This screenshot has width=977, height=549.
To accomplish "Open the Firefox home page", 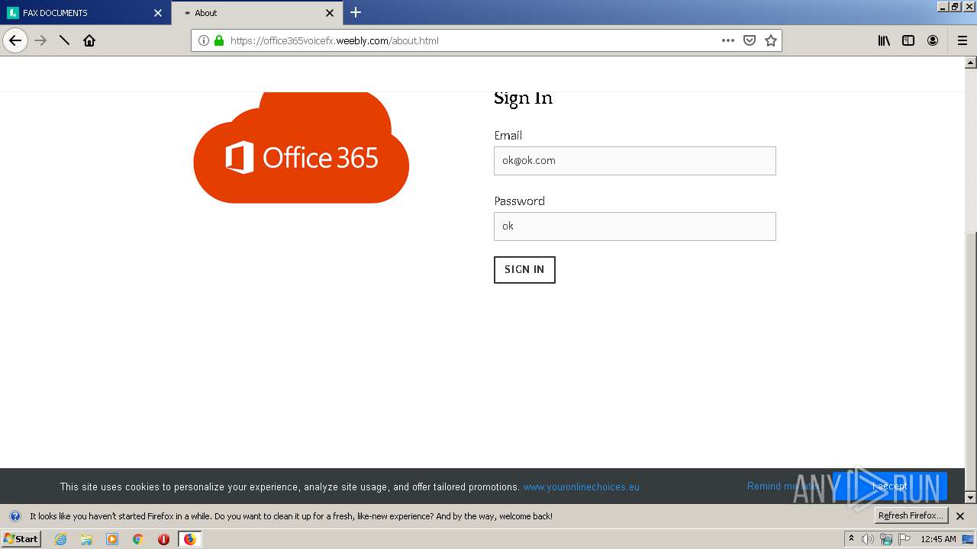I will (x=89, y=40).
